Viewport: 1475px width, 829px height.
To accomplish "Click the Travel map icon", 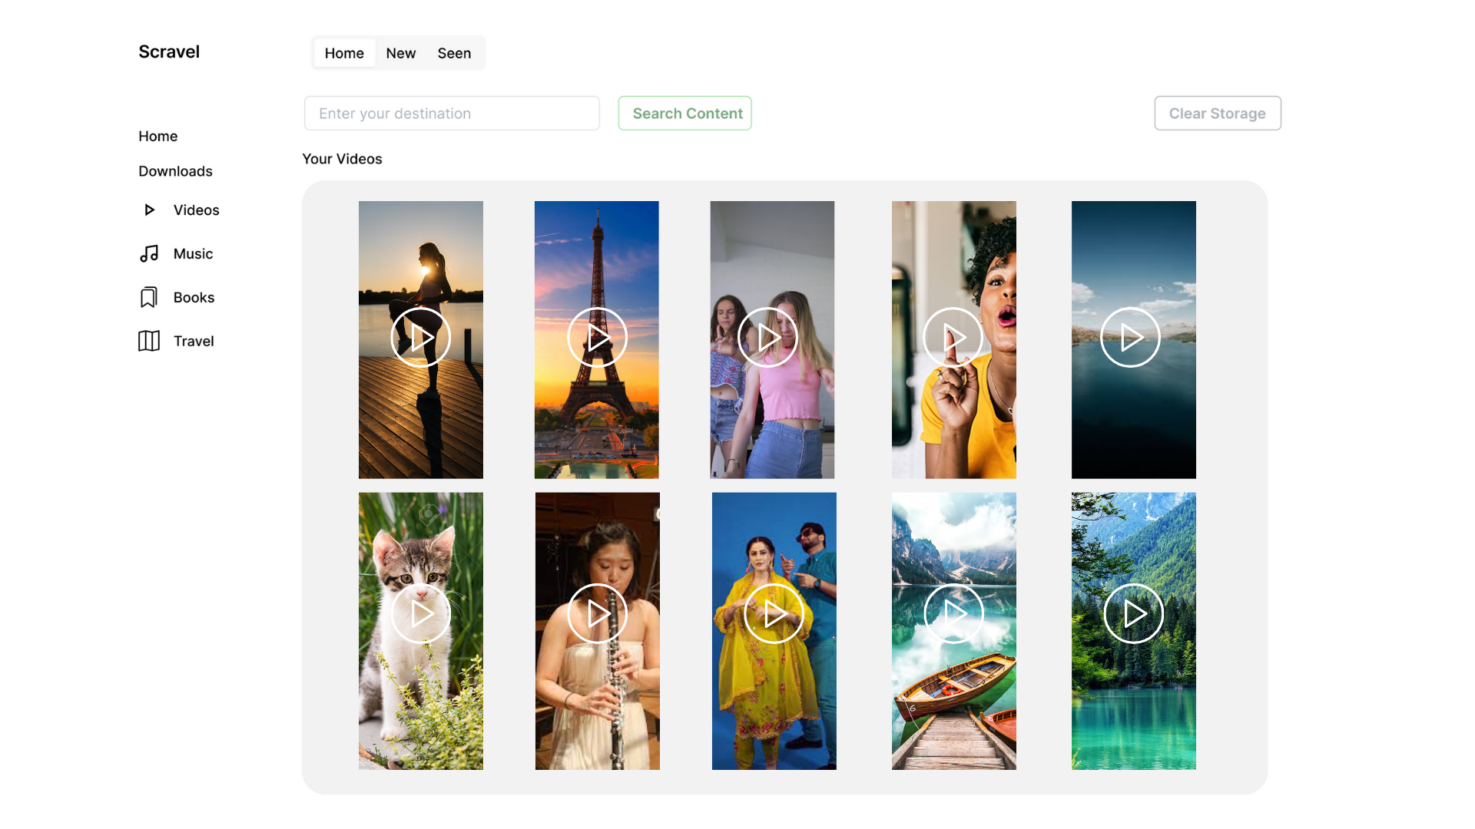I will pos(149,341).
